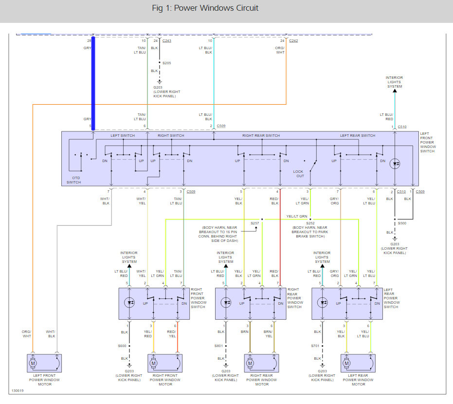Viewport: 453px width, 404px height.
Task: Select the C243 connector label
Action: pos(167,41)
